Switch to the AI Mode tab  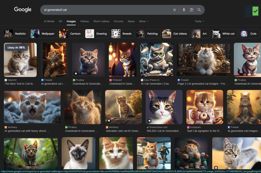[49, 21]
